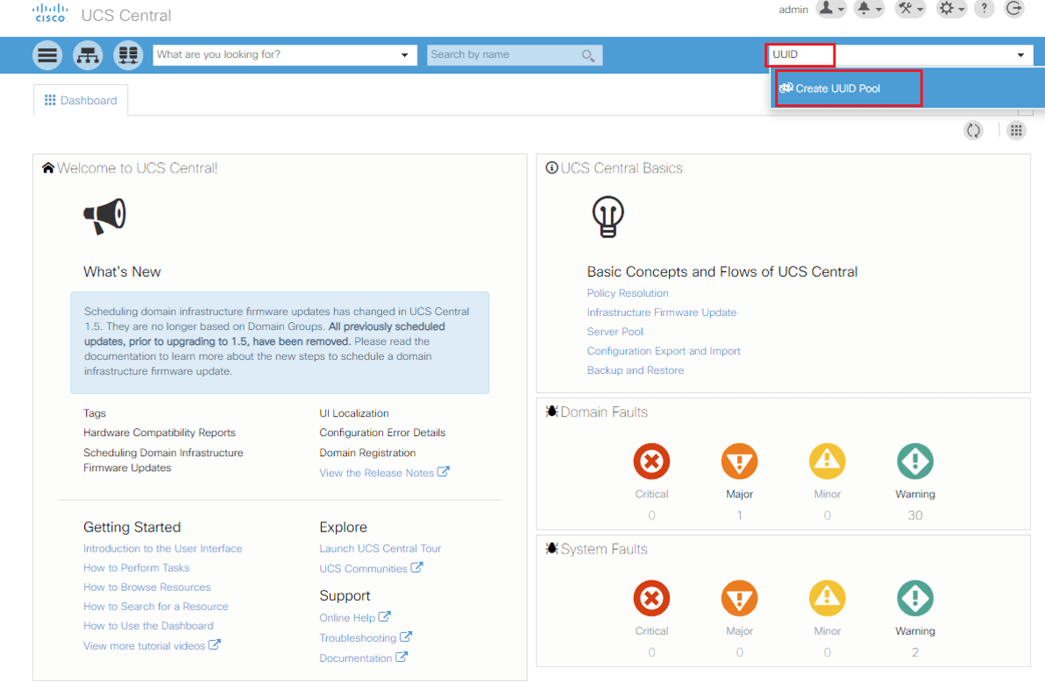1045x682 pixels.
Task: Click the Domain Faults Minor icon
Action: pyautogui.click(x=827, y=461)
